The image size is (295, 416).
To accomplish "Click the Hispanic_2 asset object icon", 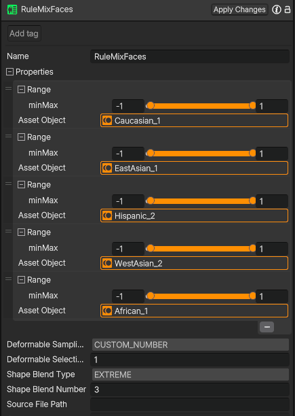I will point(107,215).
